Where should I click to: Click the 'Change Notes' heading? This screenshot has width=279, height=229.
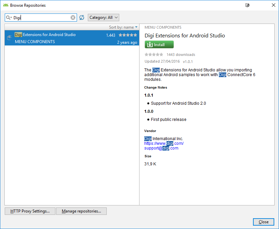pos(155,88)
